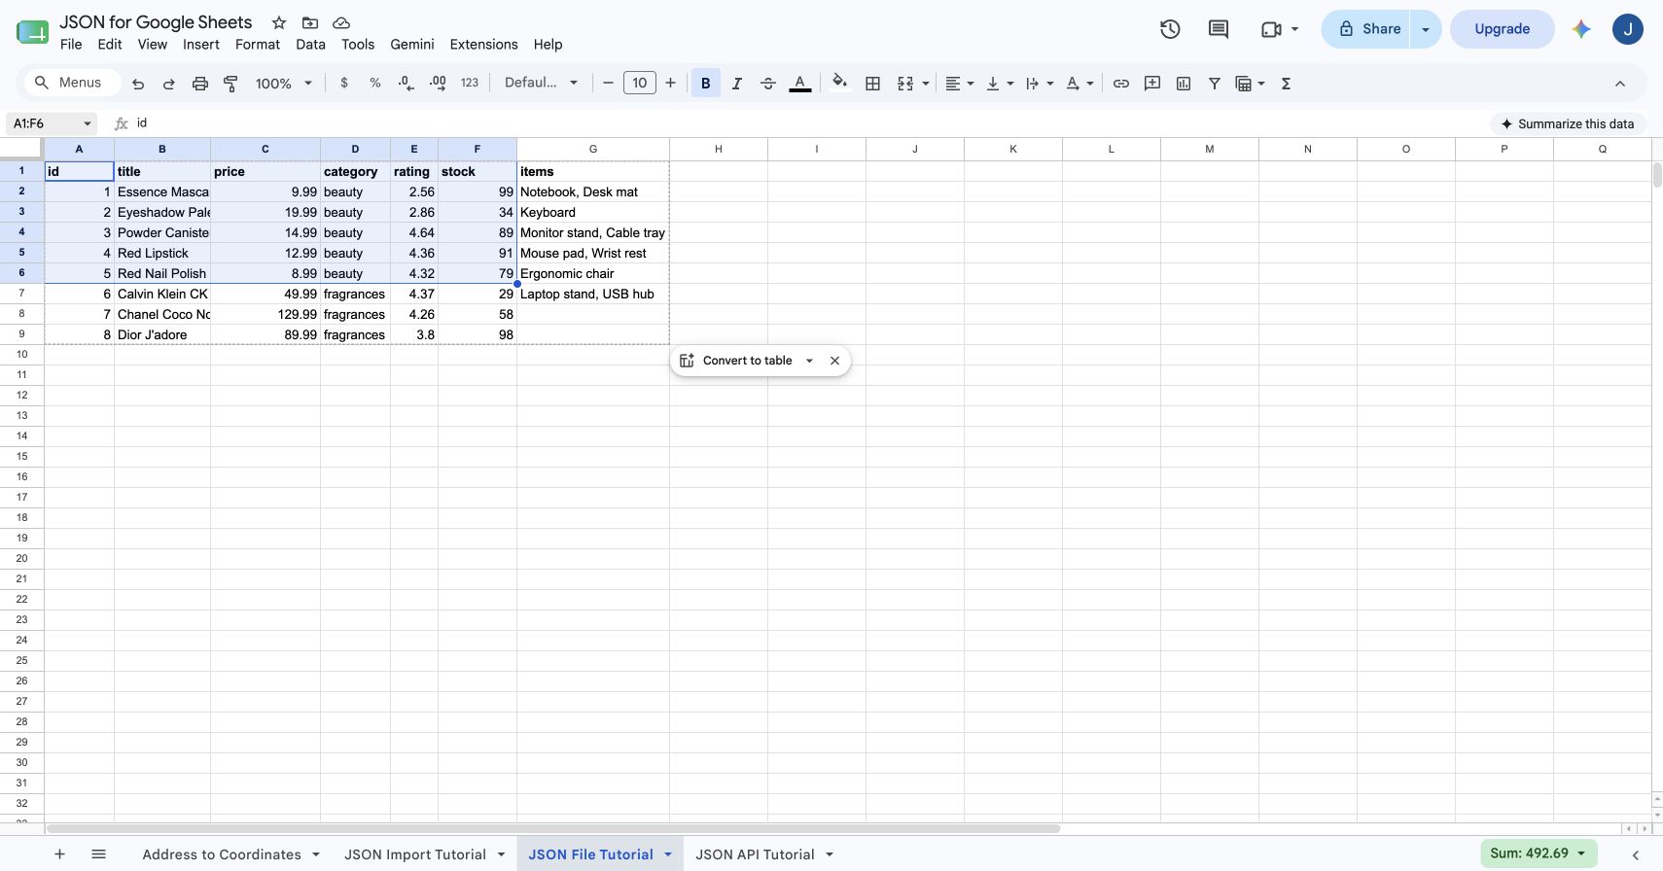Image resolution: width=1663 pixels, height=871 pixels.
Task: Open the functions sigma icon
Action: [1287, 84]
